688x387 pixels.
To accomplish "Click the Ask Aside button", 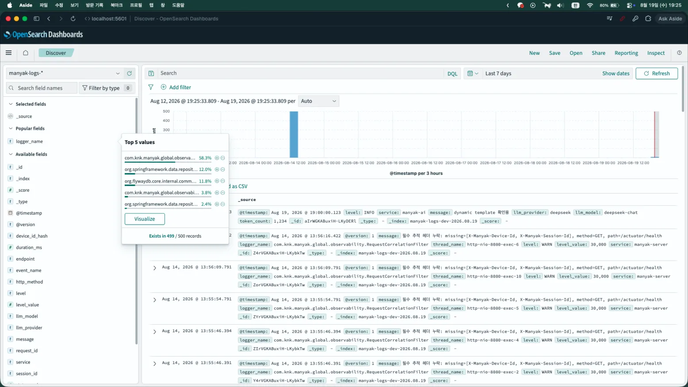I will pos(670,19).
